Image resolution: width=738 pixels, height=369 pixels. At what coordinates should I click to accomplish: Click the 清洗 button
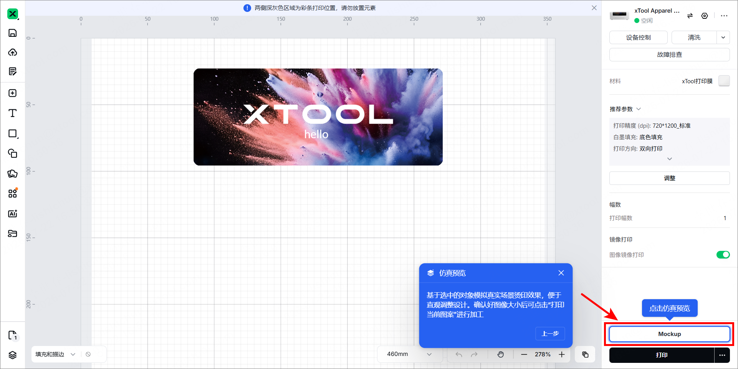pyautogui.click(x=694, y=38)
